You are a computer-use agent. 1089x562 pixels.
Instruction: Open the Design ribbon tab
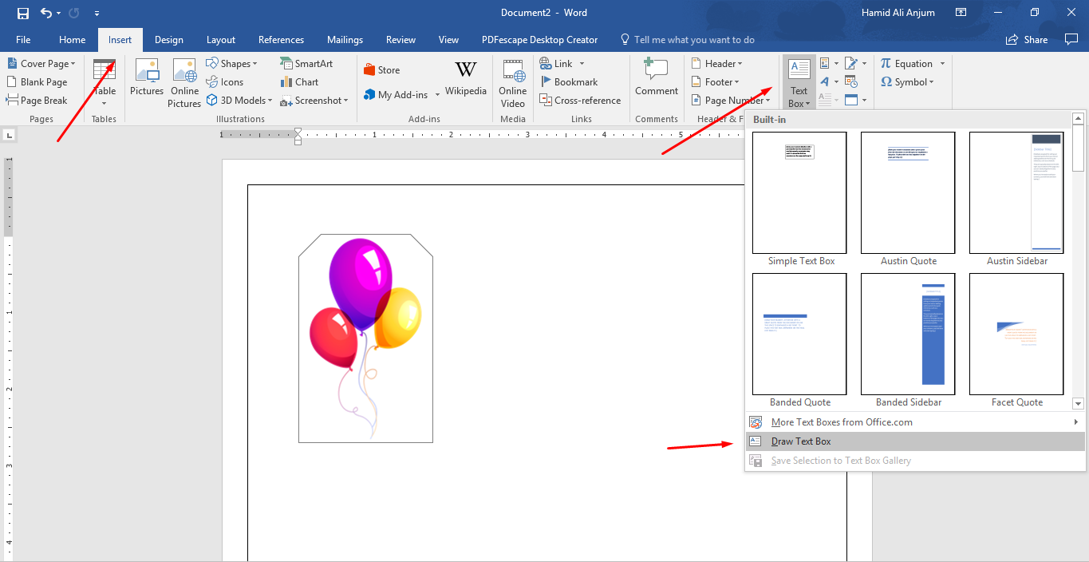(168, 39)
